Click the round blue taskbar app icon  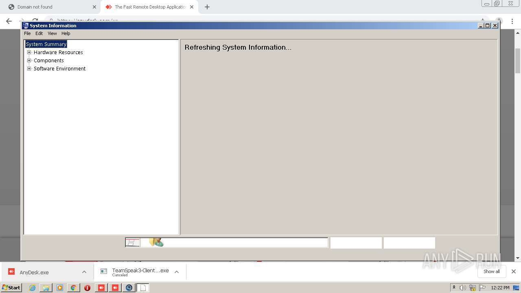tap(129, 288)
